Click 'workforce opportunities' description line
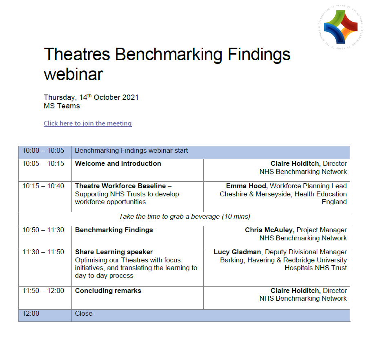 [110, 202]
